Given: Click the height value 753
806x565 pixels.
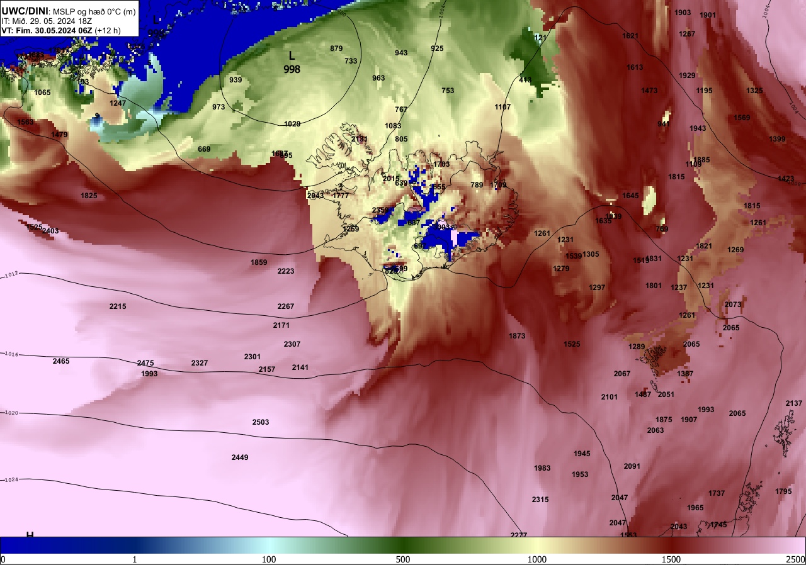Looking at the screenshot, I should [448, 91].
